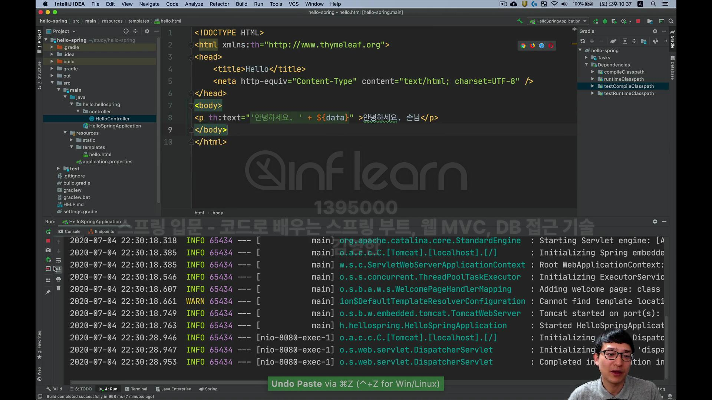This screenshot has height=400, width=712.
Task: Stop the app using the top toolbar red square
Action: click(x=638, y=21)
